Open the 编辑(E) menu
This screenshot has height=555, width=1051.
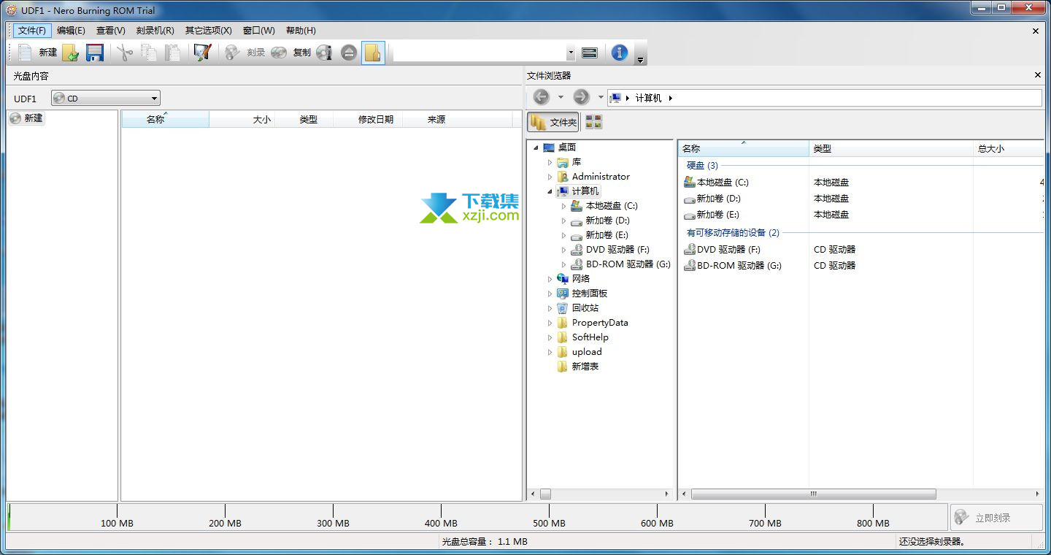(71, 31)
